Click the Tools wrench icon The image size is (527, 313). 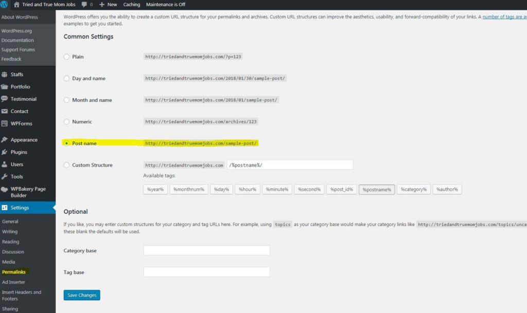[x=4, y=176]
